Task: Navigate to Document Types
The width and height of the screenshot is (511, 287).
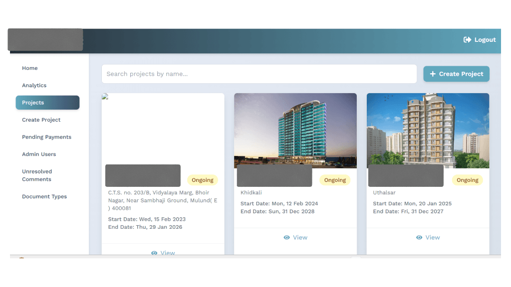Action: pos(44,197)
